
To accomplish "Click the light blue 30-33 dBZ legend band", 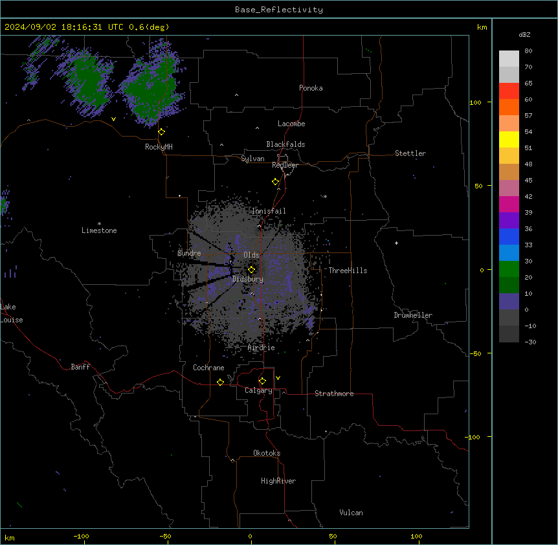I will click(x=509, y=253).
